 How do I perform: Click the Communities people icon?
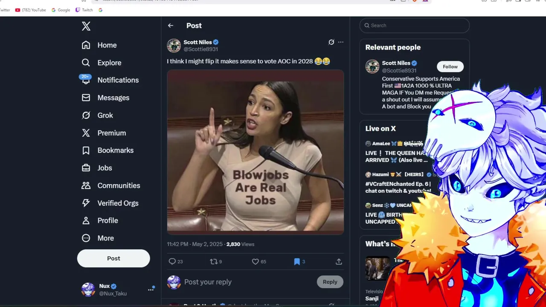pos(86,185)
